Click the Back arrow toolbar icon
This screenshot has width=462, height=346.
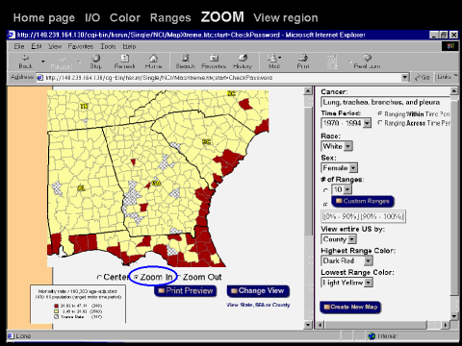25,58
